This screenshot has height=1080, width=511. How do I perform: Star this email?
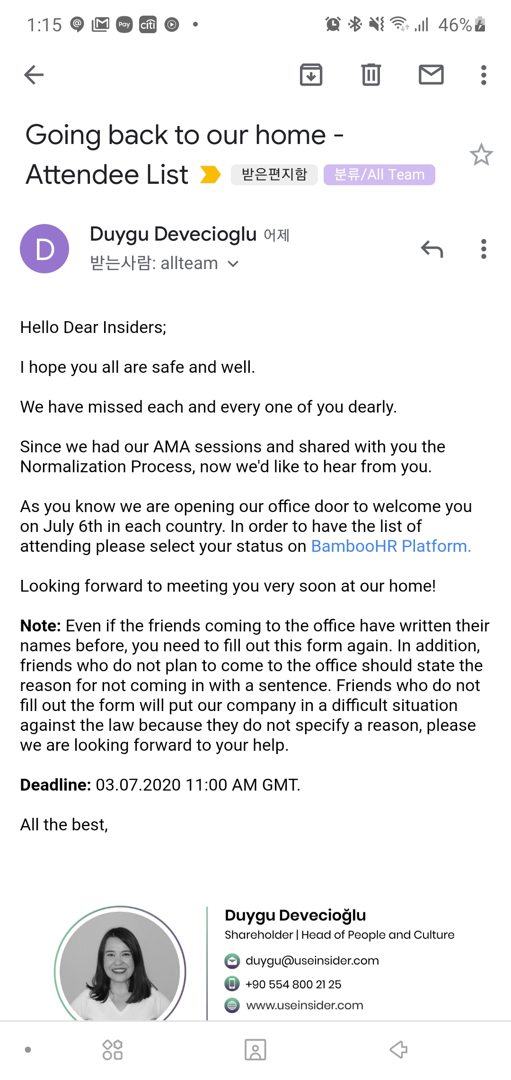tap(481, 155)
